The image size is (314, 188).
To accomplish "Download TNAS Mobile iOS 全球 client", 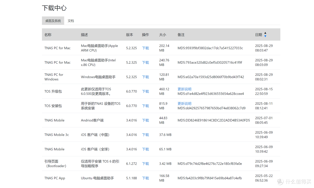I will point(146,149).
